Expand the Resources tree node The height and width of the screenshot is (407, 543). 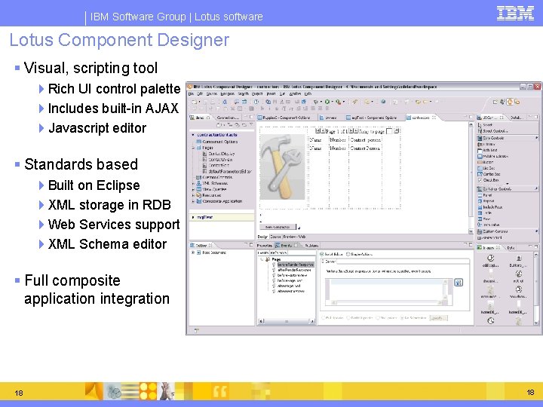pos(193,195)
